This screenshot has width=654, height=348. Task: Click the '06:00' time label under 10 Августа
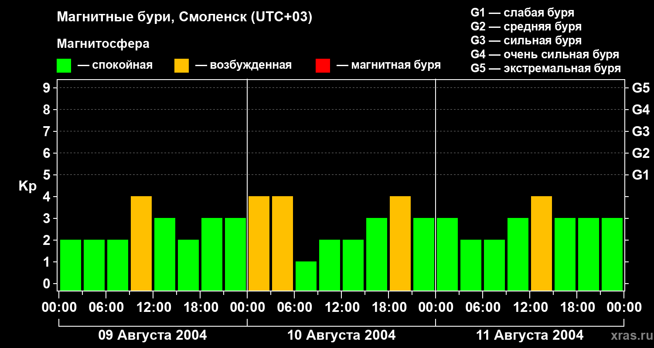coord(295,308)
